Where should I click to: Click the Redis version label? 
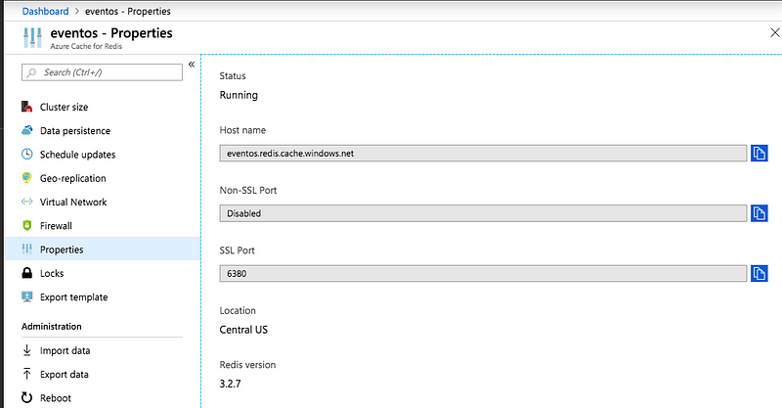click(247, 365)
